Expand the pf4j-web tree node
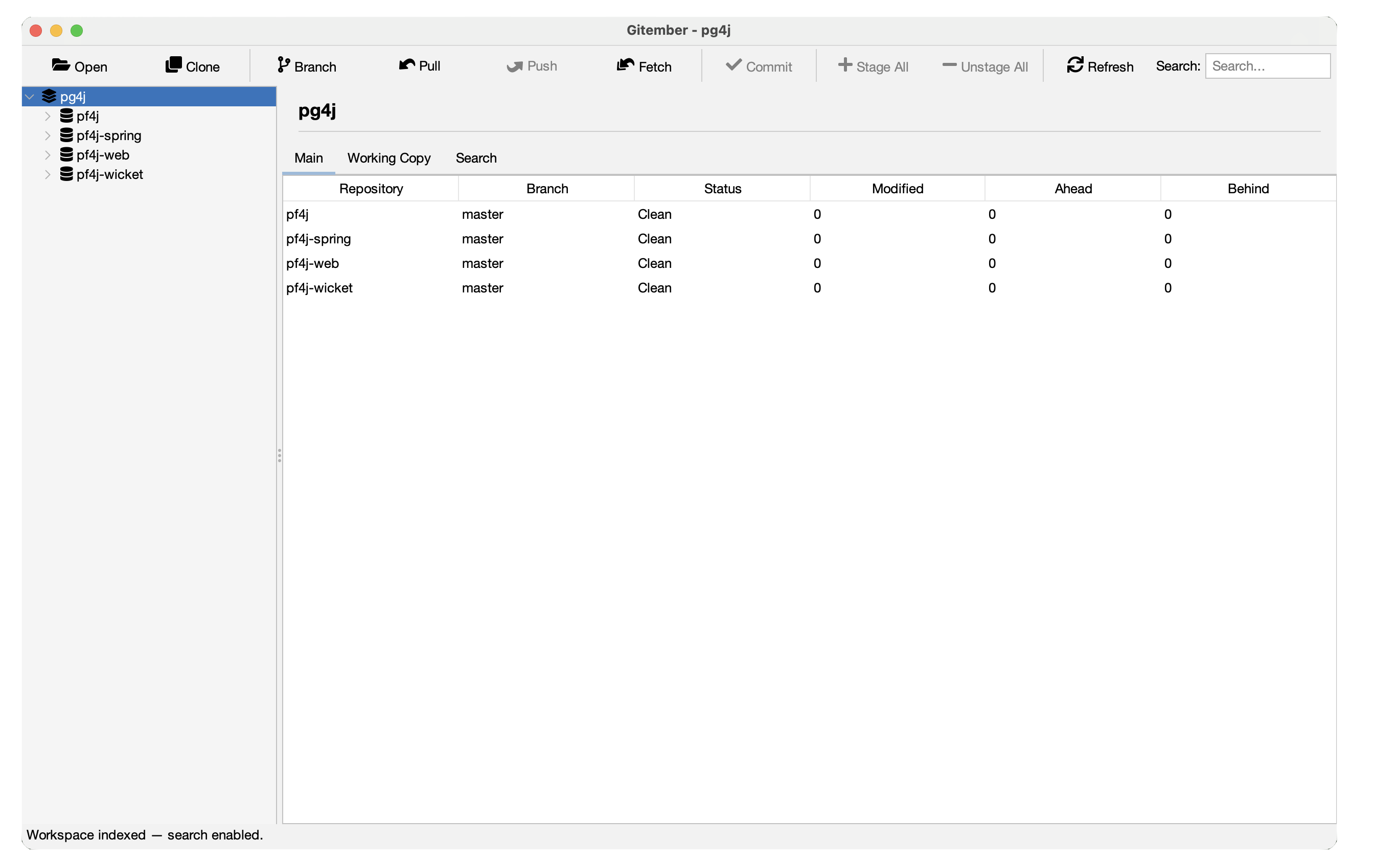This screenshot has height=863, width=1375. click(48, 155)
